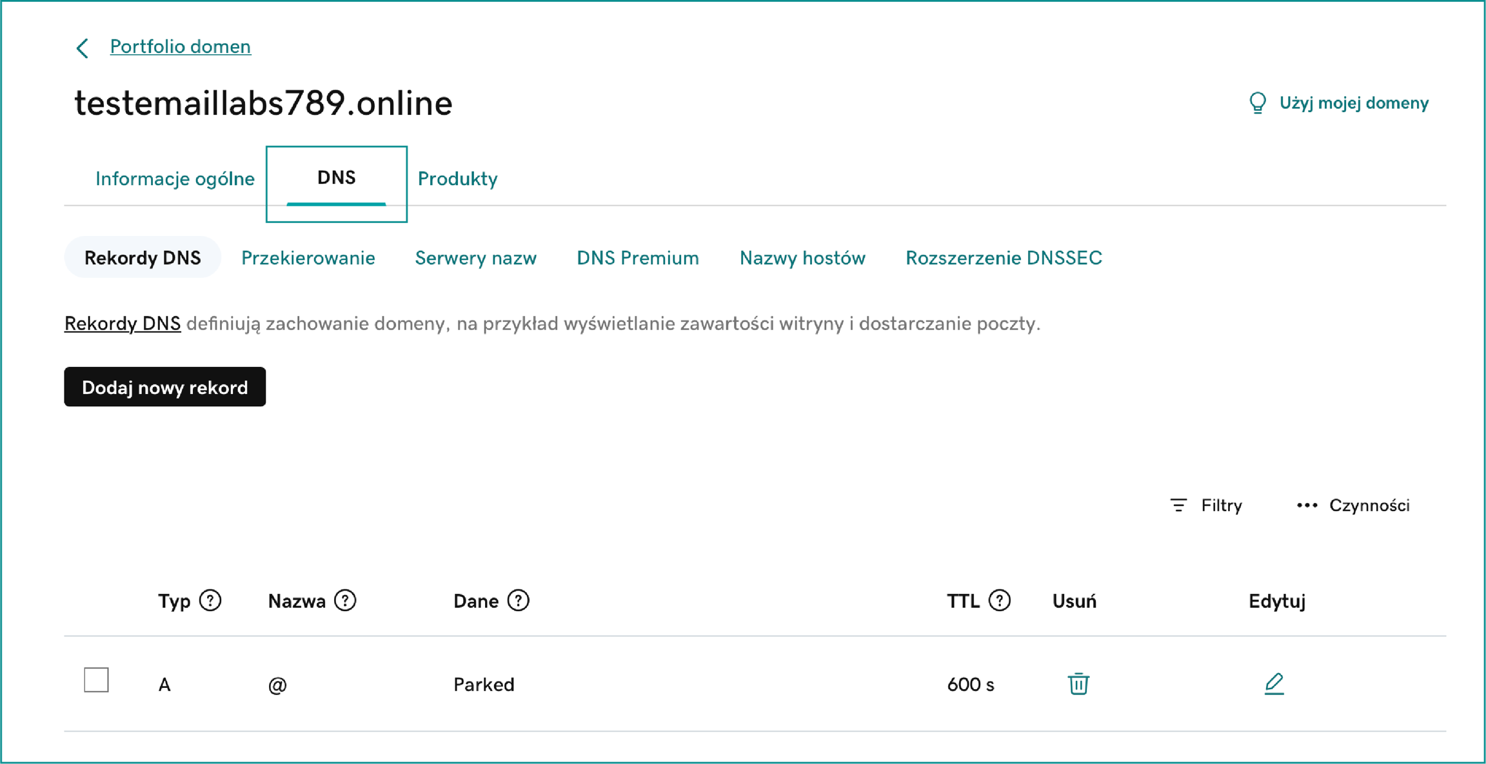Open the Portfolio domen link

(x=180, y=46)
